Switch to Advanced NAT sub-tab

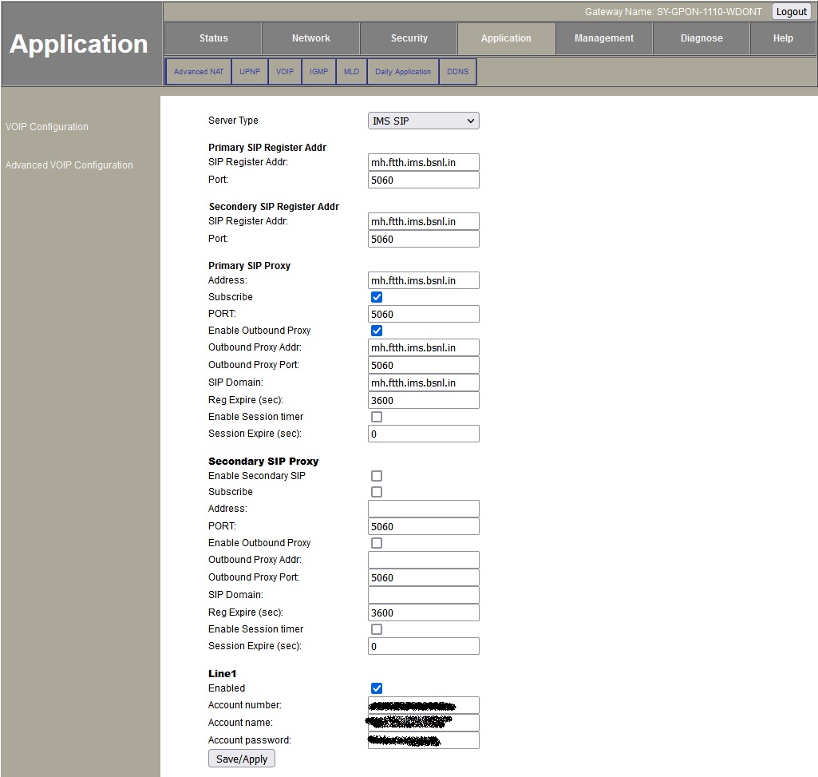[x=198, y=72]
